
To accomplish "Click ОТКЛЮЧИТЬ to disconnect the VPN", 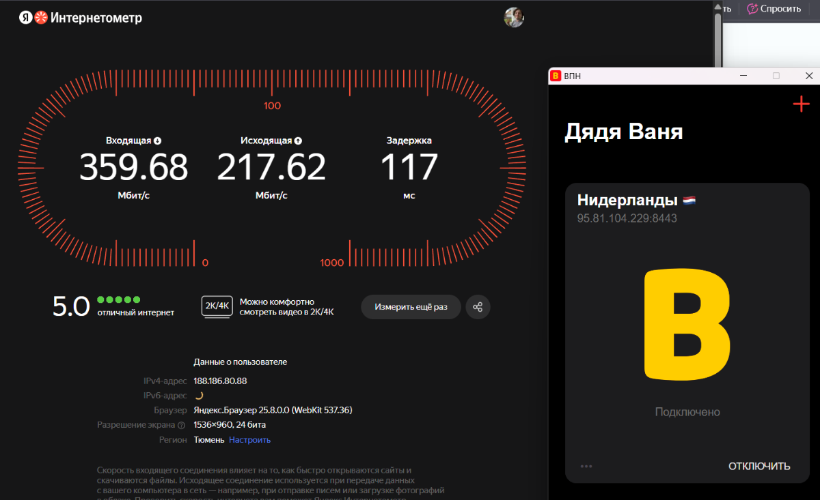I will pyautogui.click(x=759, y=466).
